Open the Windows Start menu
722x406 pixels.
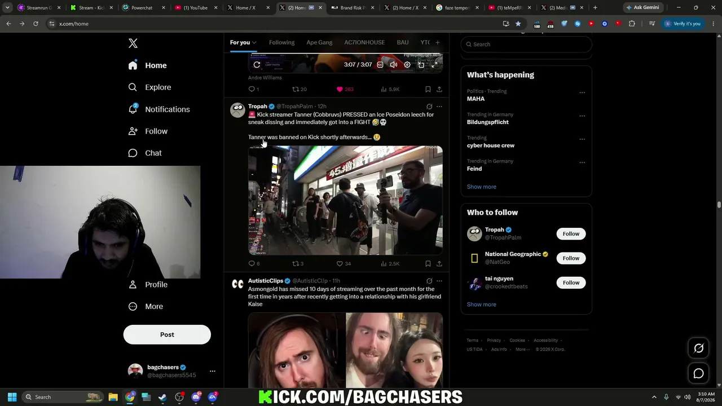tap(12, 397)
